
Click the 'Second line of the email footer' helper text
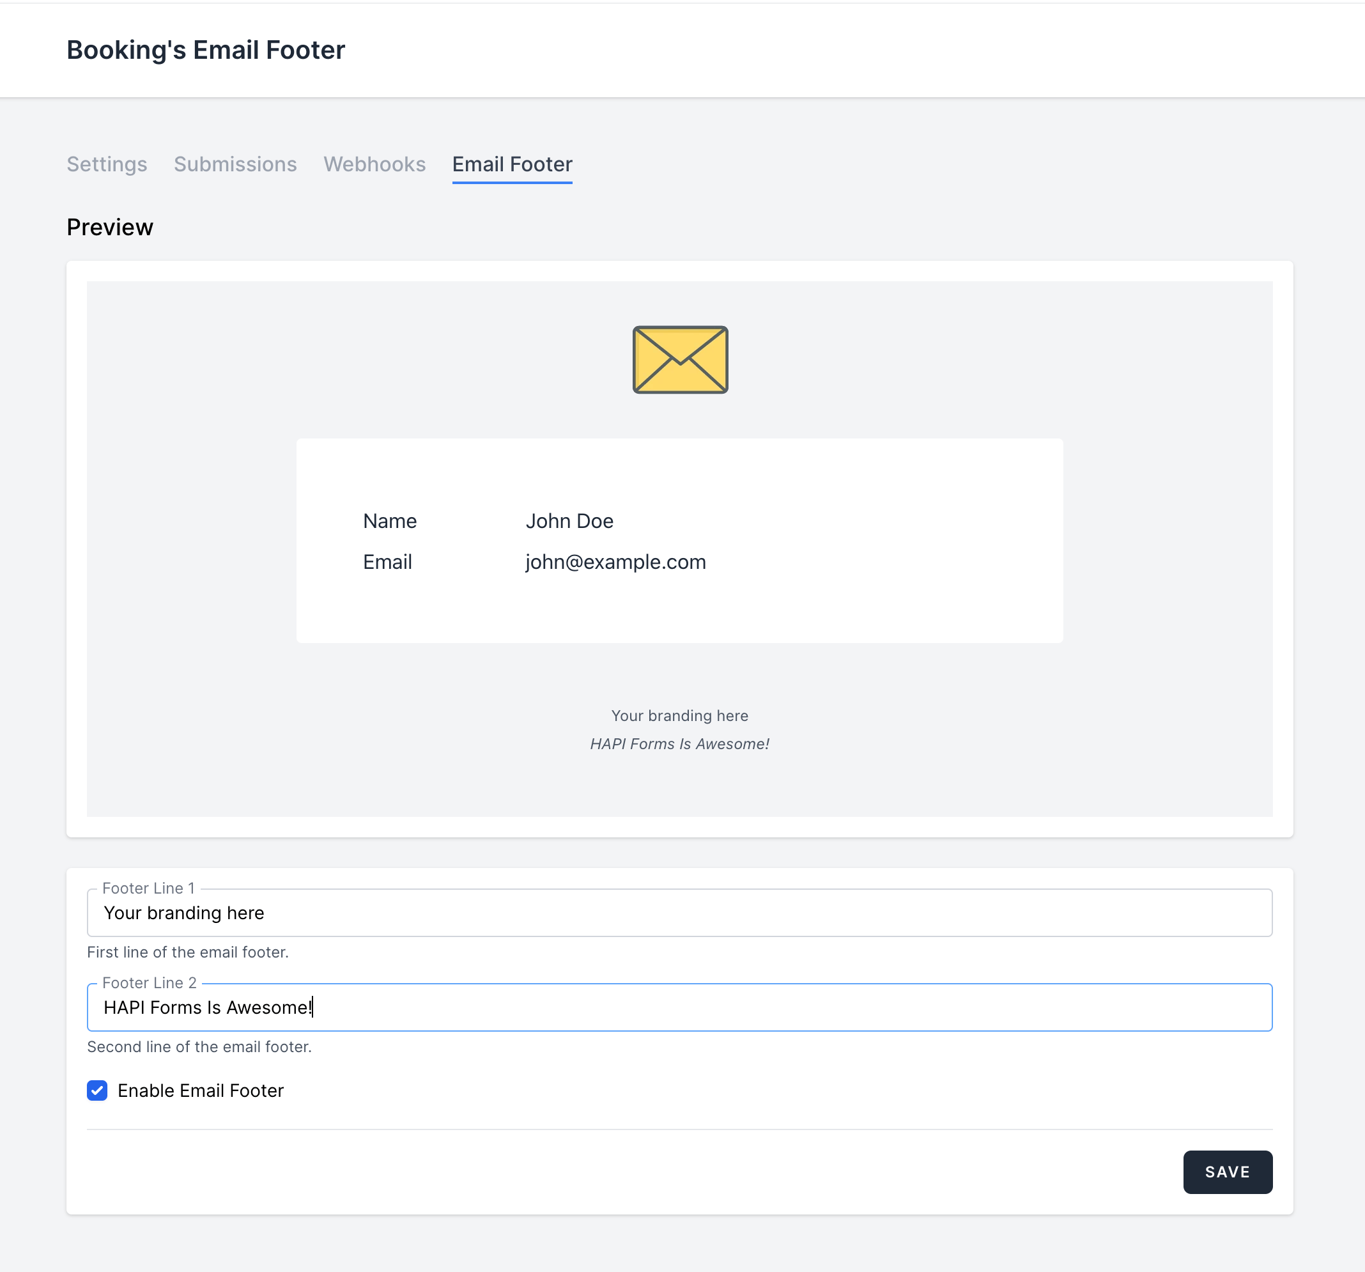tap(199, 1047)
